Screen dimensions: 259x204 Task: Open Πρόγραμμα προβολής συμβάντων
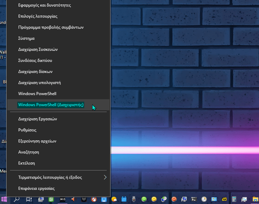pyautogui.click(x=58, y=27)
